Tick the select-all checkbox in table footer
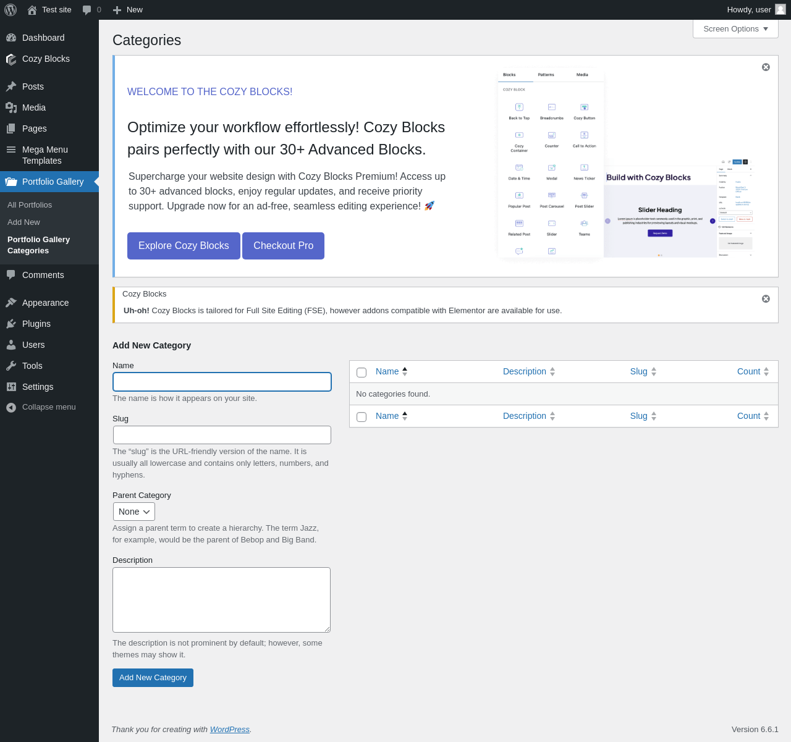The image size is (791, 742). click(x=362, y=417)
